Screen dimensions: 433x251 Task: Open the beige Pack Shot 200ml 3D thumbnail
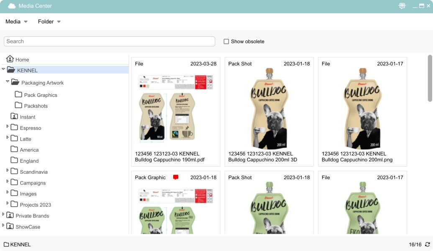click(x=269, y=109)
